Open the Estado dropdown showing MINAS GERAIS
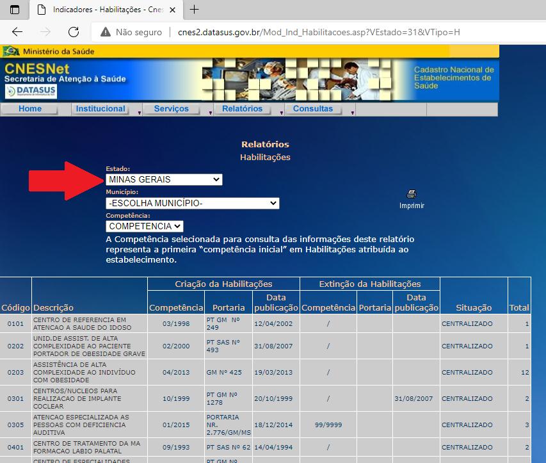This screenshot has height=463, width=546. tap(164, 179)
